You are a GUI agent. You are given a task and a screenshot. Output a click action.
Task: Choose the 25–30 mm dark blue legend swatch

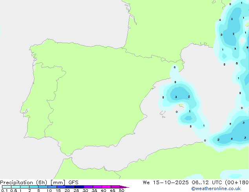79,187
